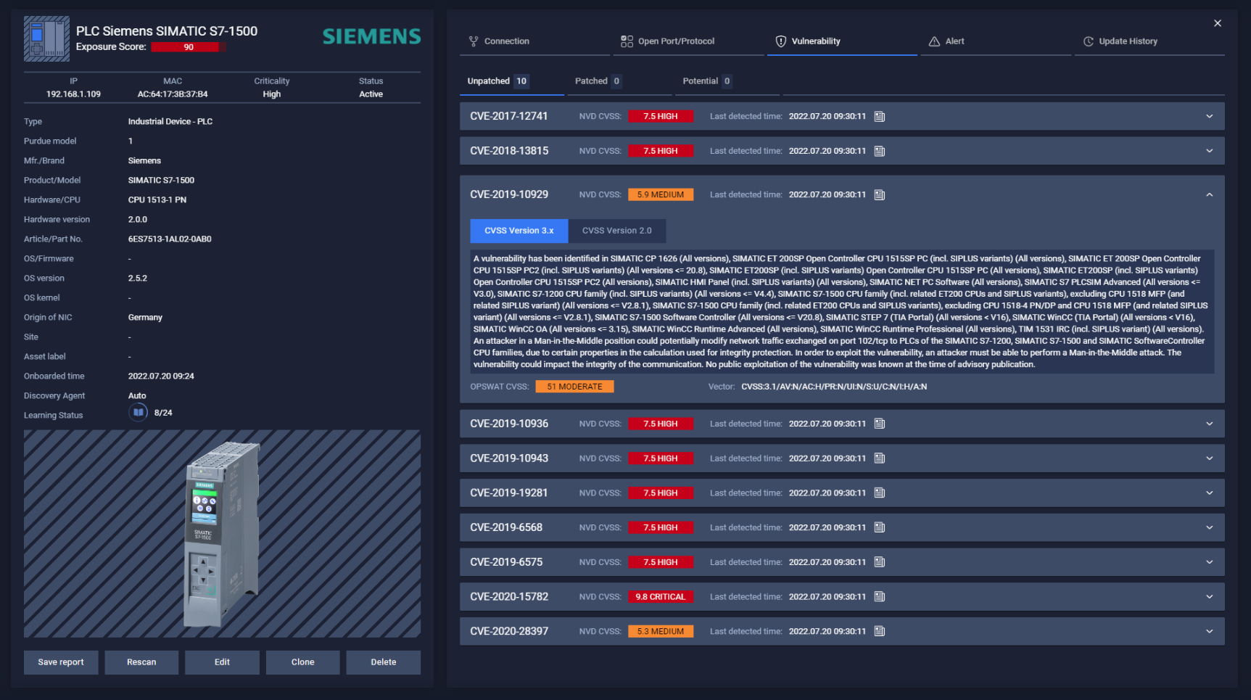Click the 9.8 CRITICAL severity badge

pyautogui.click(x=660, y=597)
